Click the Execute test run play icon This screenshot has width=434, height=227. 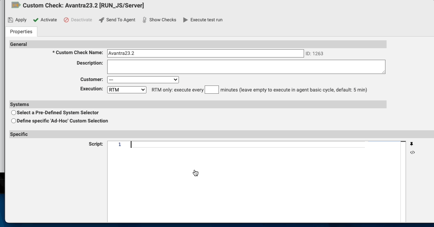[x=185, y=19]
